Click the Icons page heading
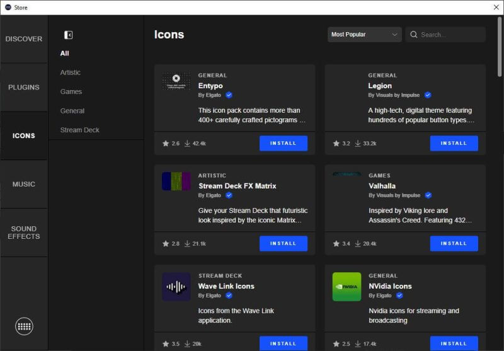The image size is (504, 351). pos(169,35)
